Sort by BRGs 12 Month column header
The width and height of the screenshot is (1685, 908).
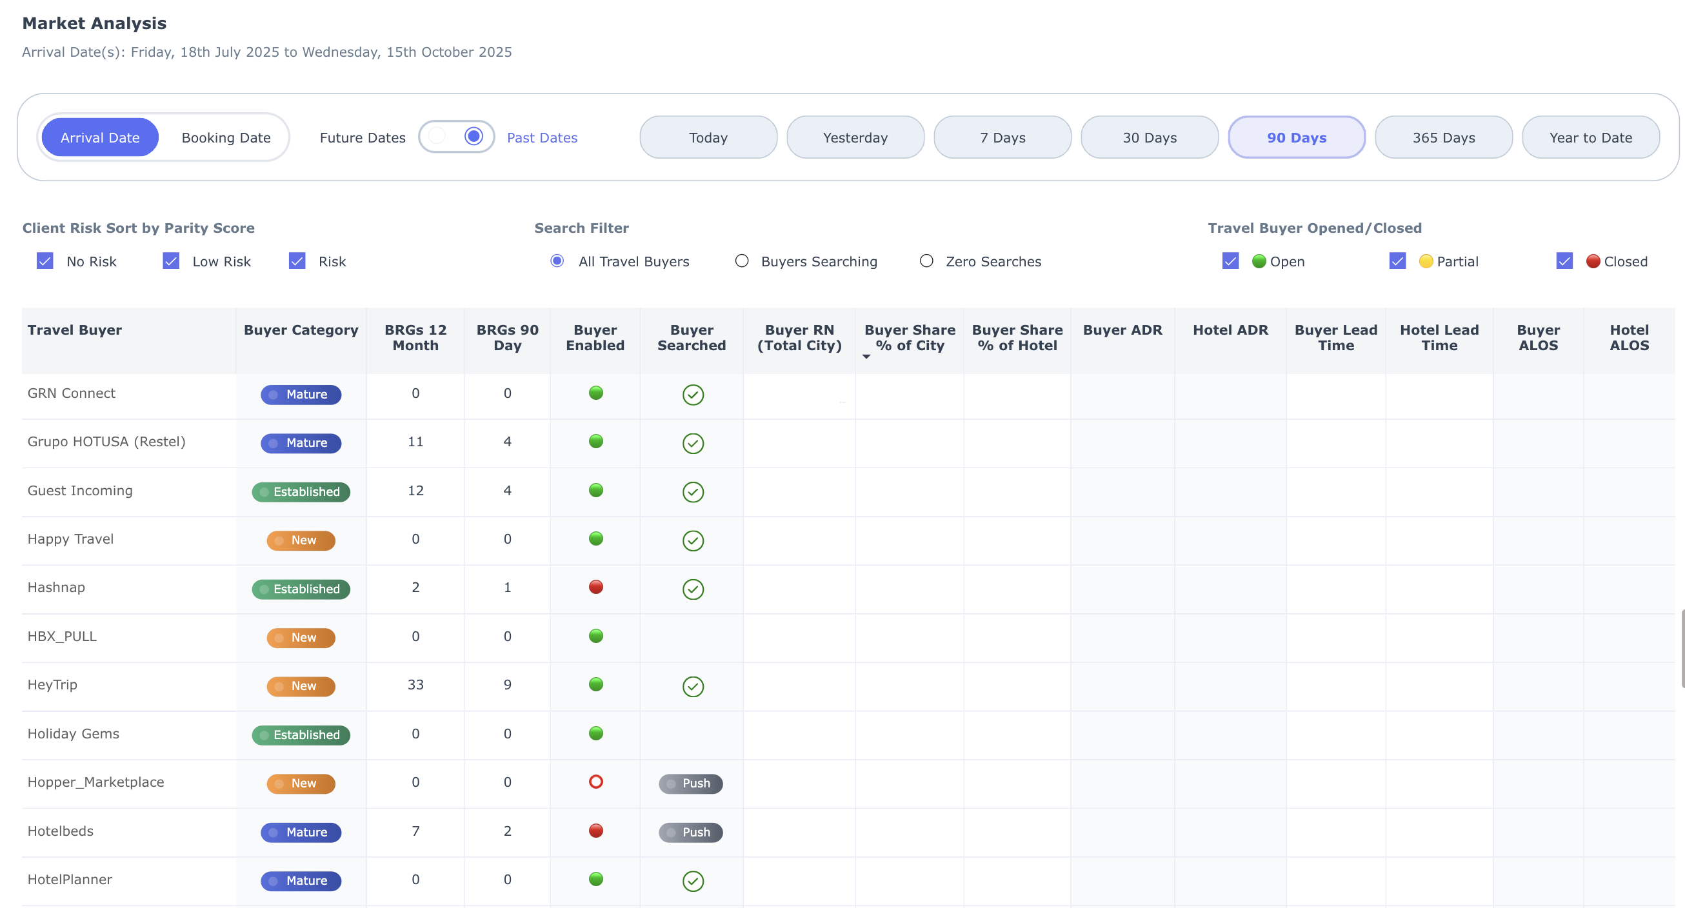pyautogui.click(x=415, y=338)
